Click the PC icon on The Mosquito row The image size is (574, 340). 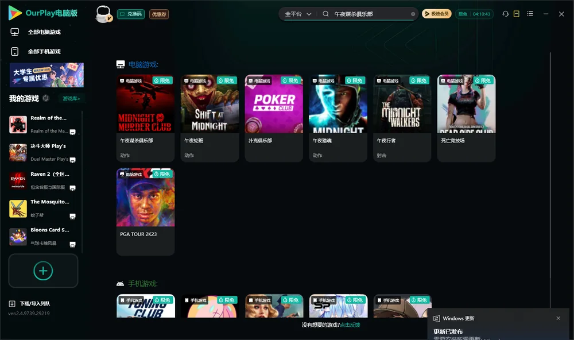(72, 216)
